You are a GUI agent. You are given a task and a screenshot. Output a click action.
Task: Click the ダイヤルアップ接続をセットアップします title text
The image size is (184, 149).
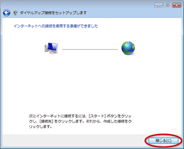53,13
